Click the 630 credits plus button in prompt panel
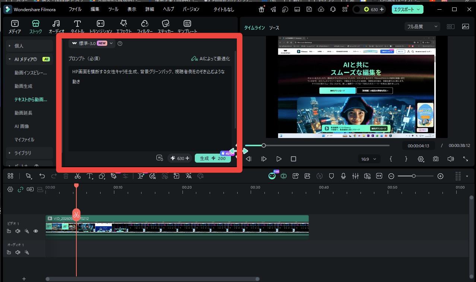476x282 pixels. 187,158
